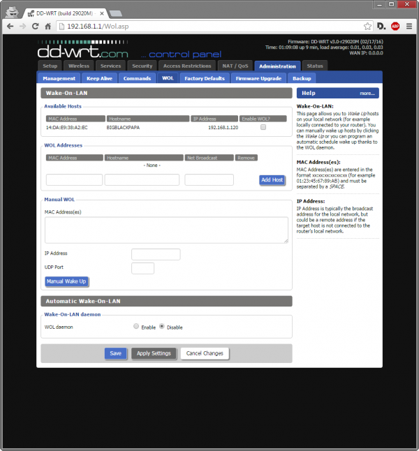Viewport: 419px width, 451px height.
Task: Switch to the Firmware Upgrade subtab
Action: pyautogui.click(x=257, y=78)
